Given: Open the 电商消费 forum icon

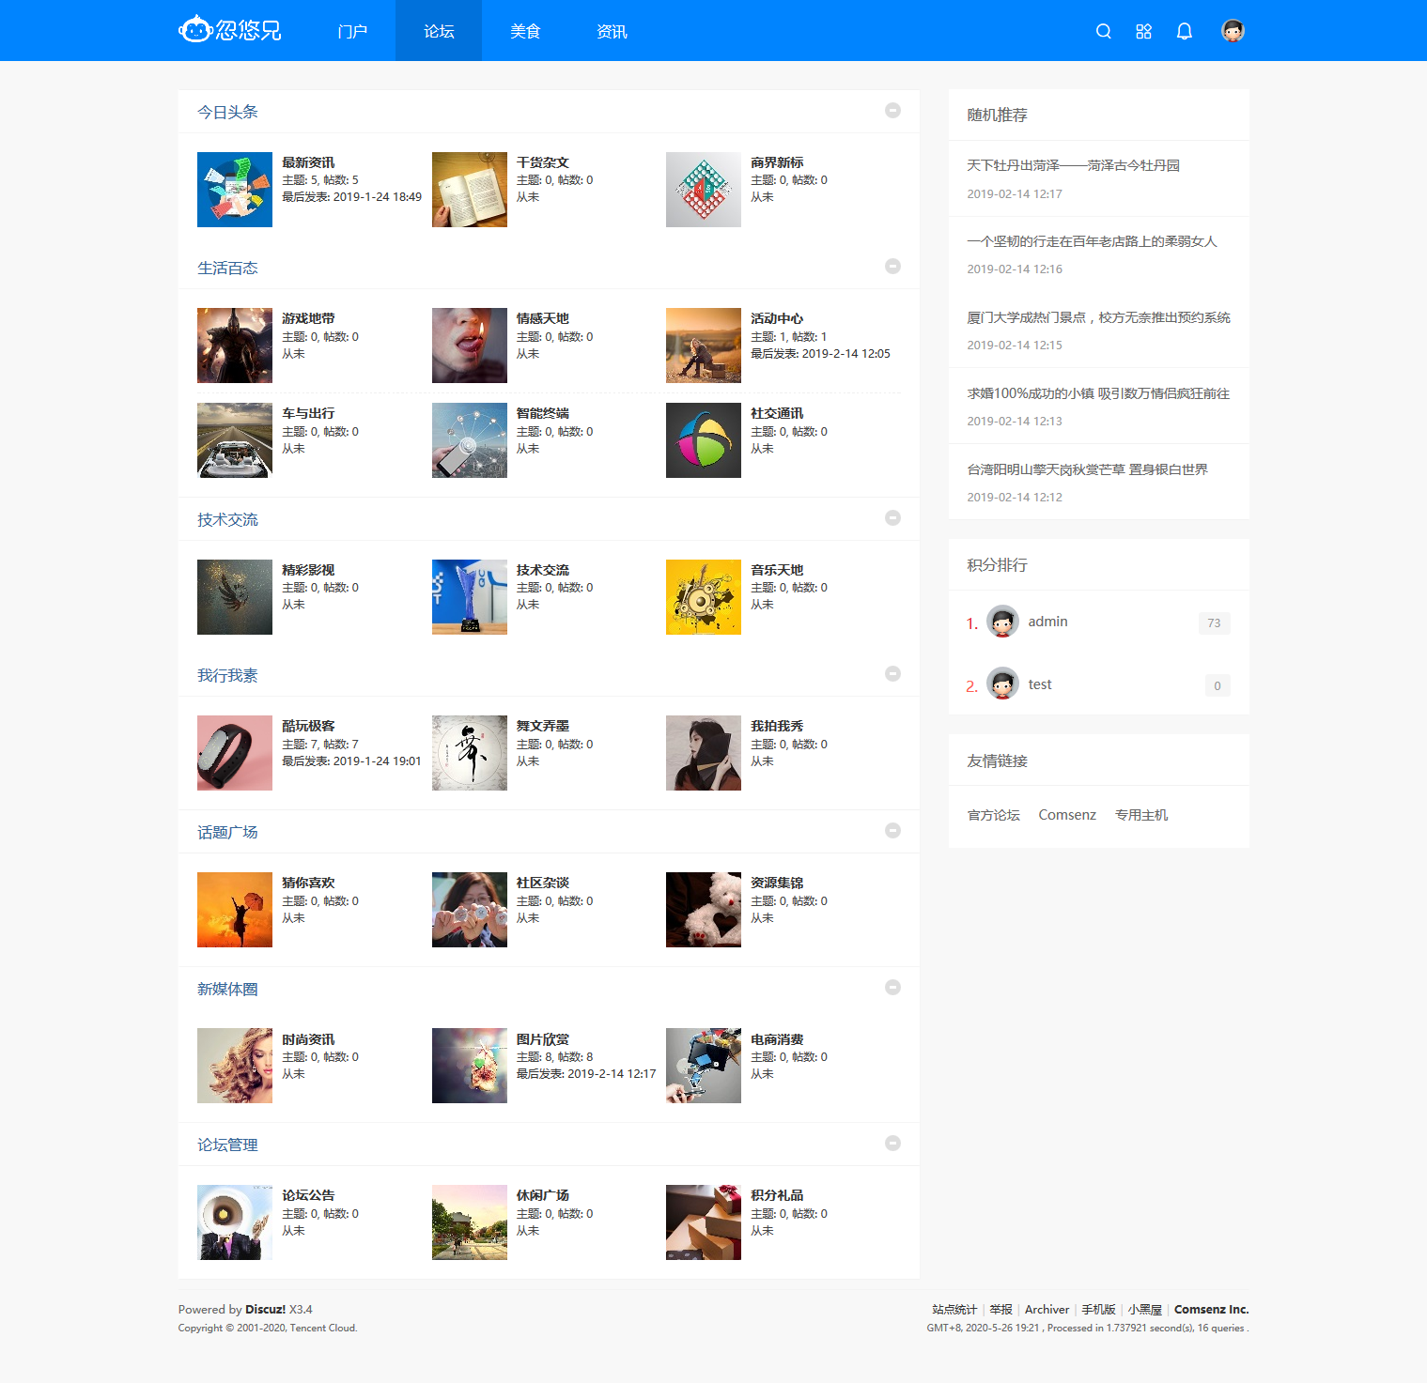Looking at the screenshot, I should pyautogui.click(x=704, y=1066).
